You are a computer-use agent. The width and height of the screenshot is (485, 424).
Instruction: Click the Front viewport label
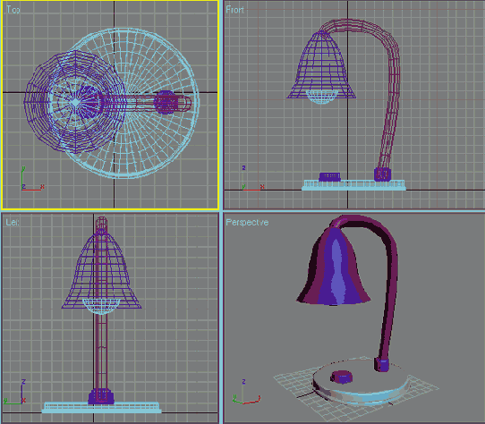[234, 10]
